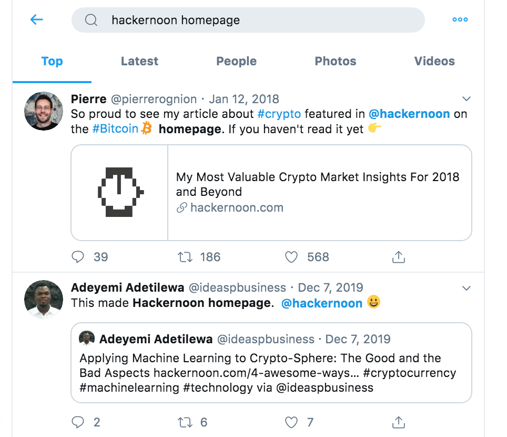The height and width of the screenshot is (437, 507).
Task: Switch to the People tab
Action: pyautogui.click(x=236, y=61)
